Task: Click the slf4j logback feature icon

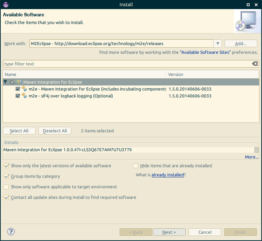Action: [x=24, y=96]
